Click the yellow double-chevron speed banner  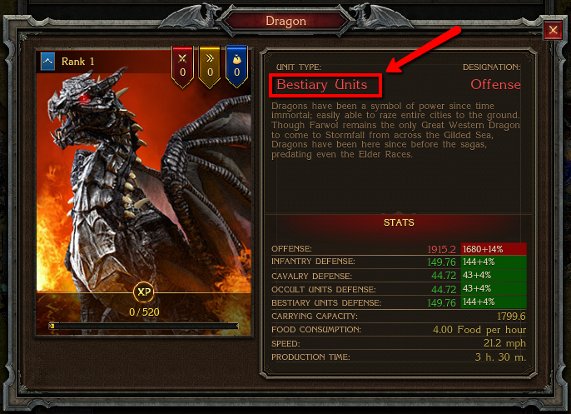(210, 67)
